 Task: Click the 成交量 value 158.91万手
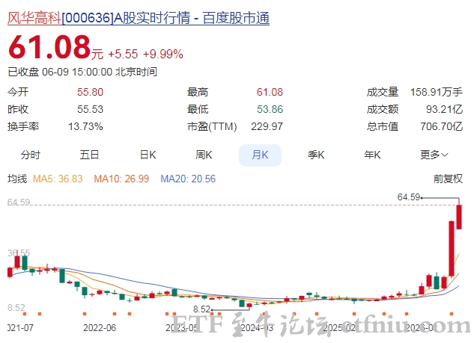click(437, 92)
